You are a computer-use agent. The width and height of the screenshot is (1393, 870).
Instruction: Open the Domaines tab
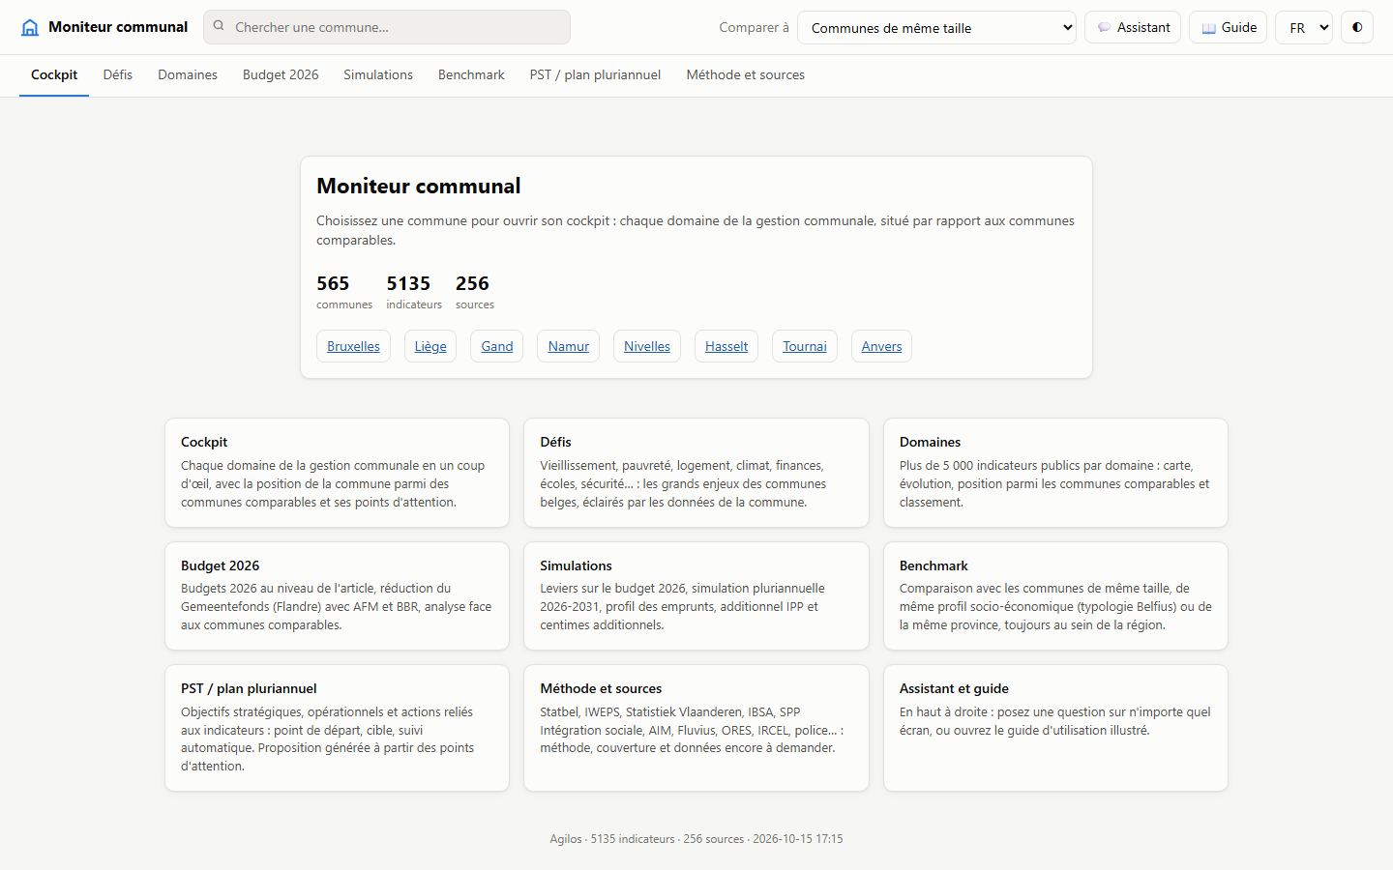click(188, 74)
